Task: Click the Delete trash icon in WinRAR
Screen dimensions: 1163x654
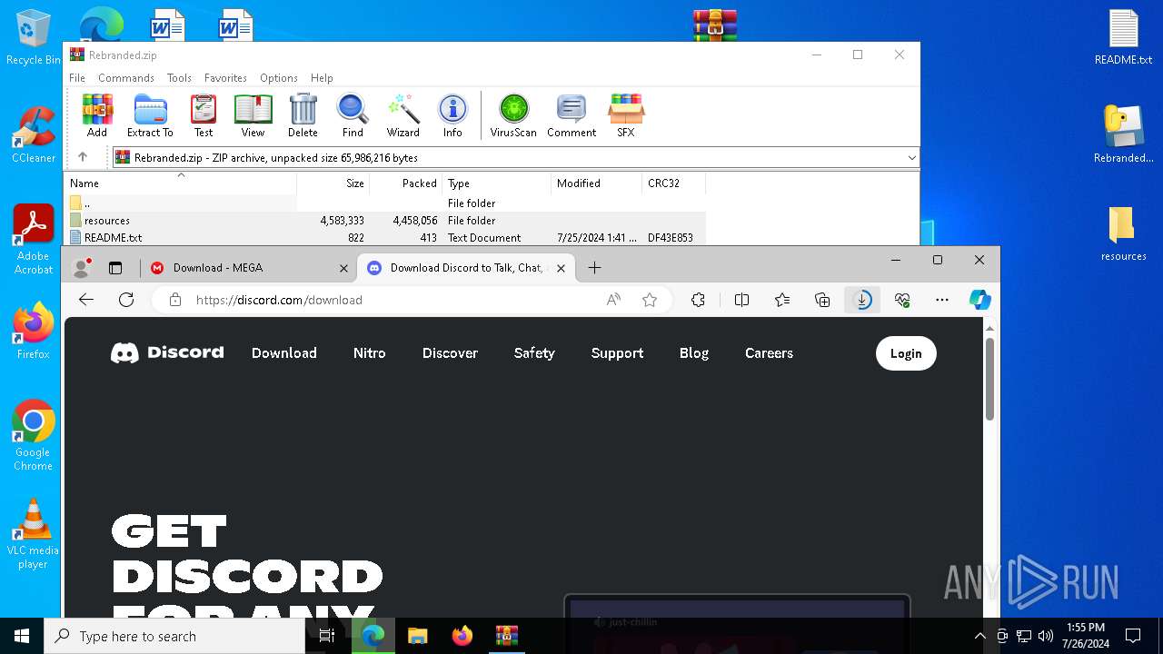Action: point(303,115)
